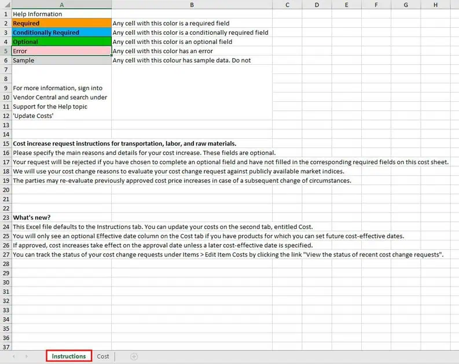459x364 pixels.
Task: Click the Select All corner triangle
Action: click(x=7, y=5)
